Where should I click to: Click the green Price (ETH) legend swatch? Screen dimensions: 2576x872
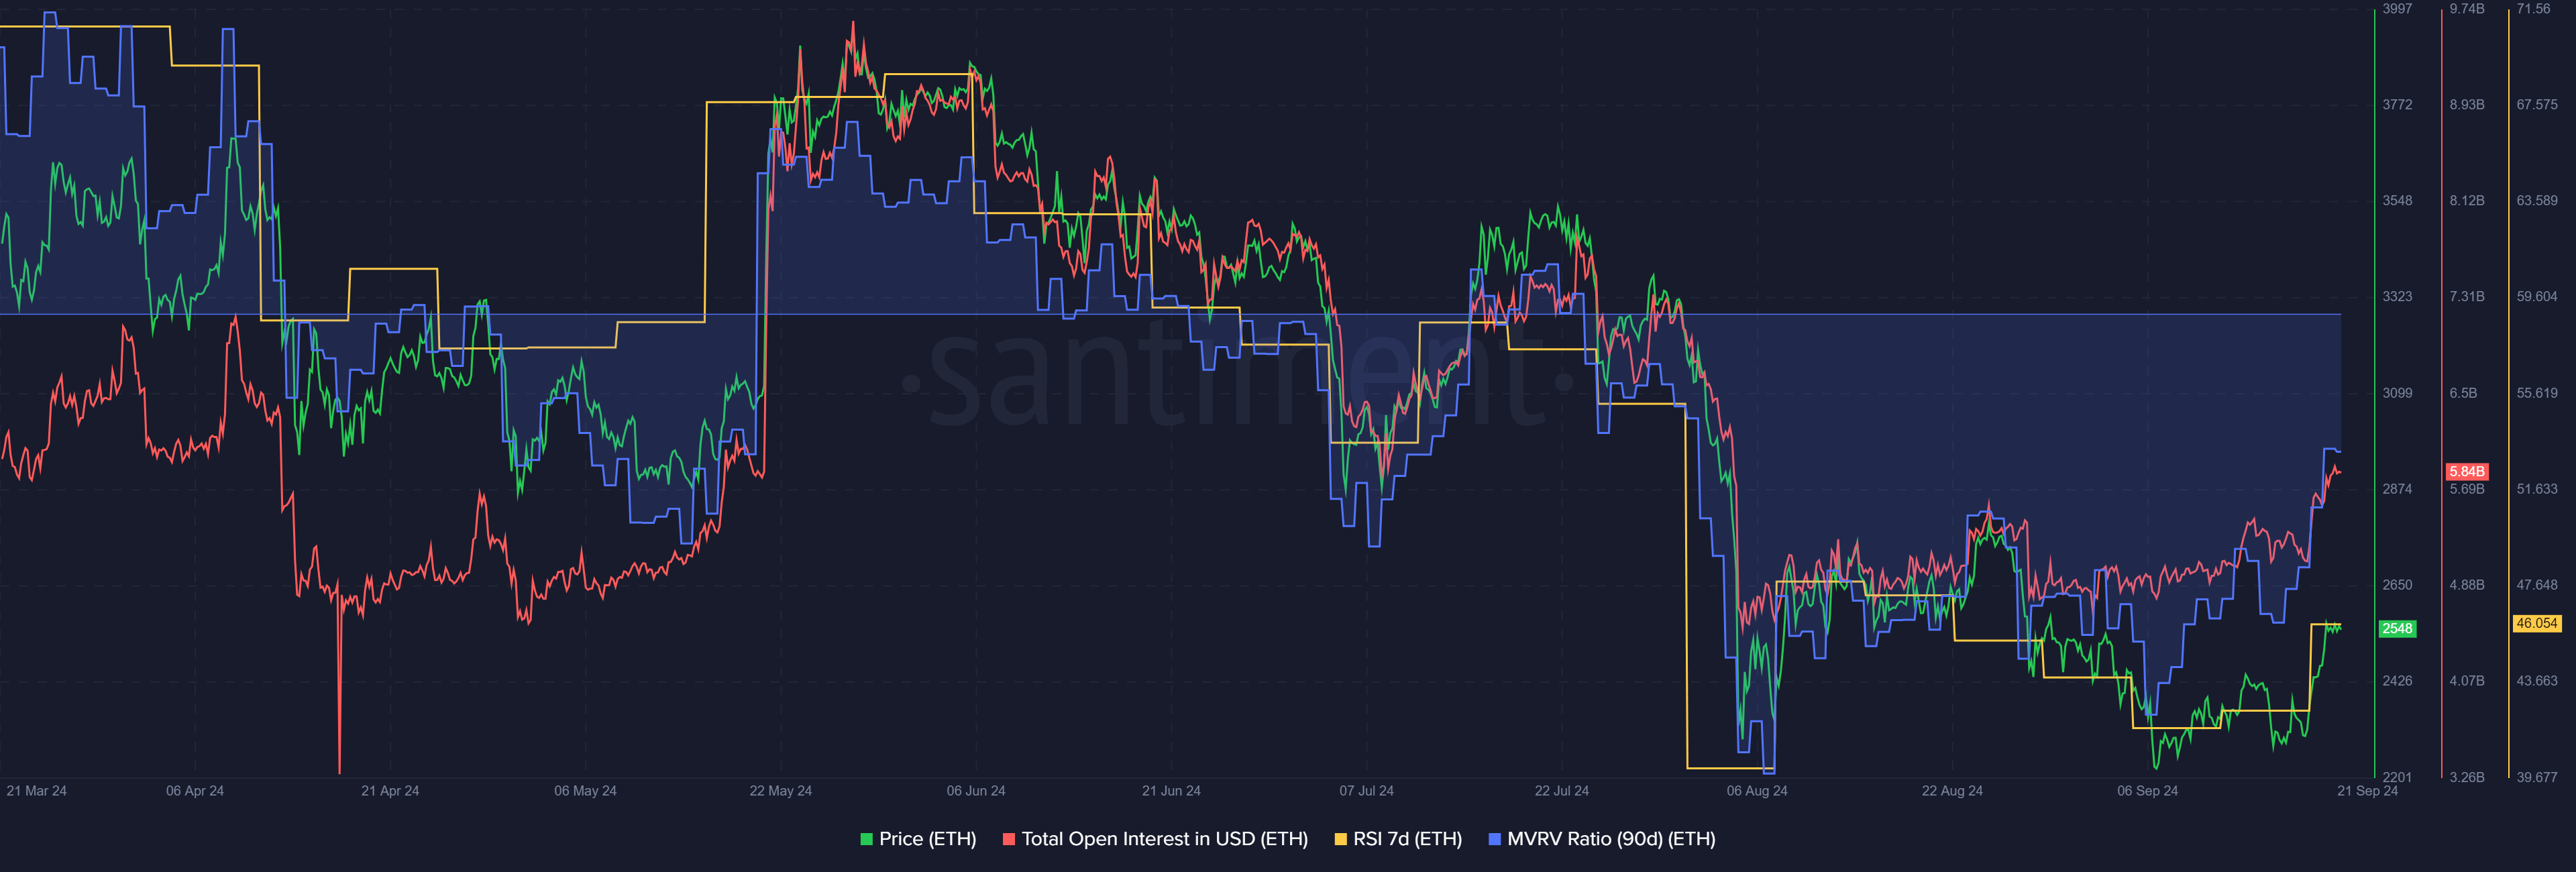[x=866, y=839]
